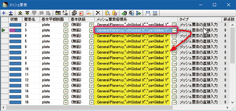The width and height of the screenshot is (236, 111).
Task: Click the メッシュ要素座標系 column header
Action: (x=136, y=19)
